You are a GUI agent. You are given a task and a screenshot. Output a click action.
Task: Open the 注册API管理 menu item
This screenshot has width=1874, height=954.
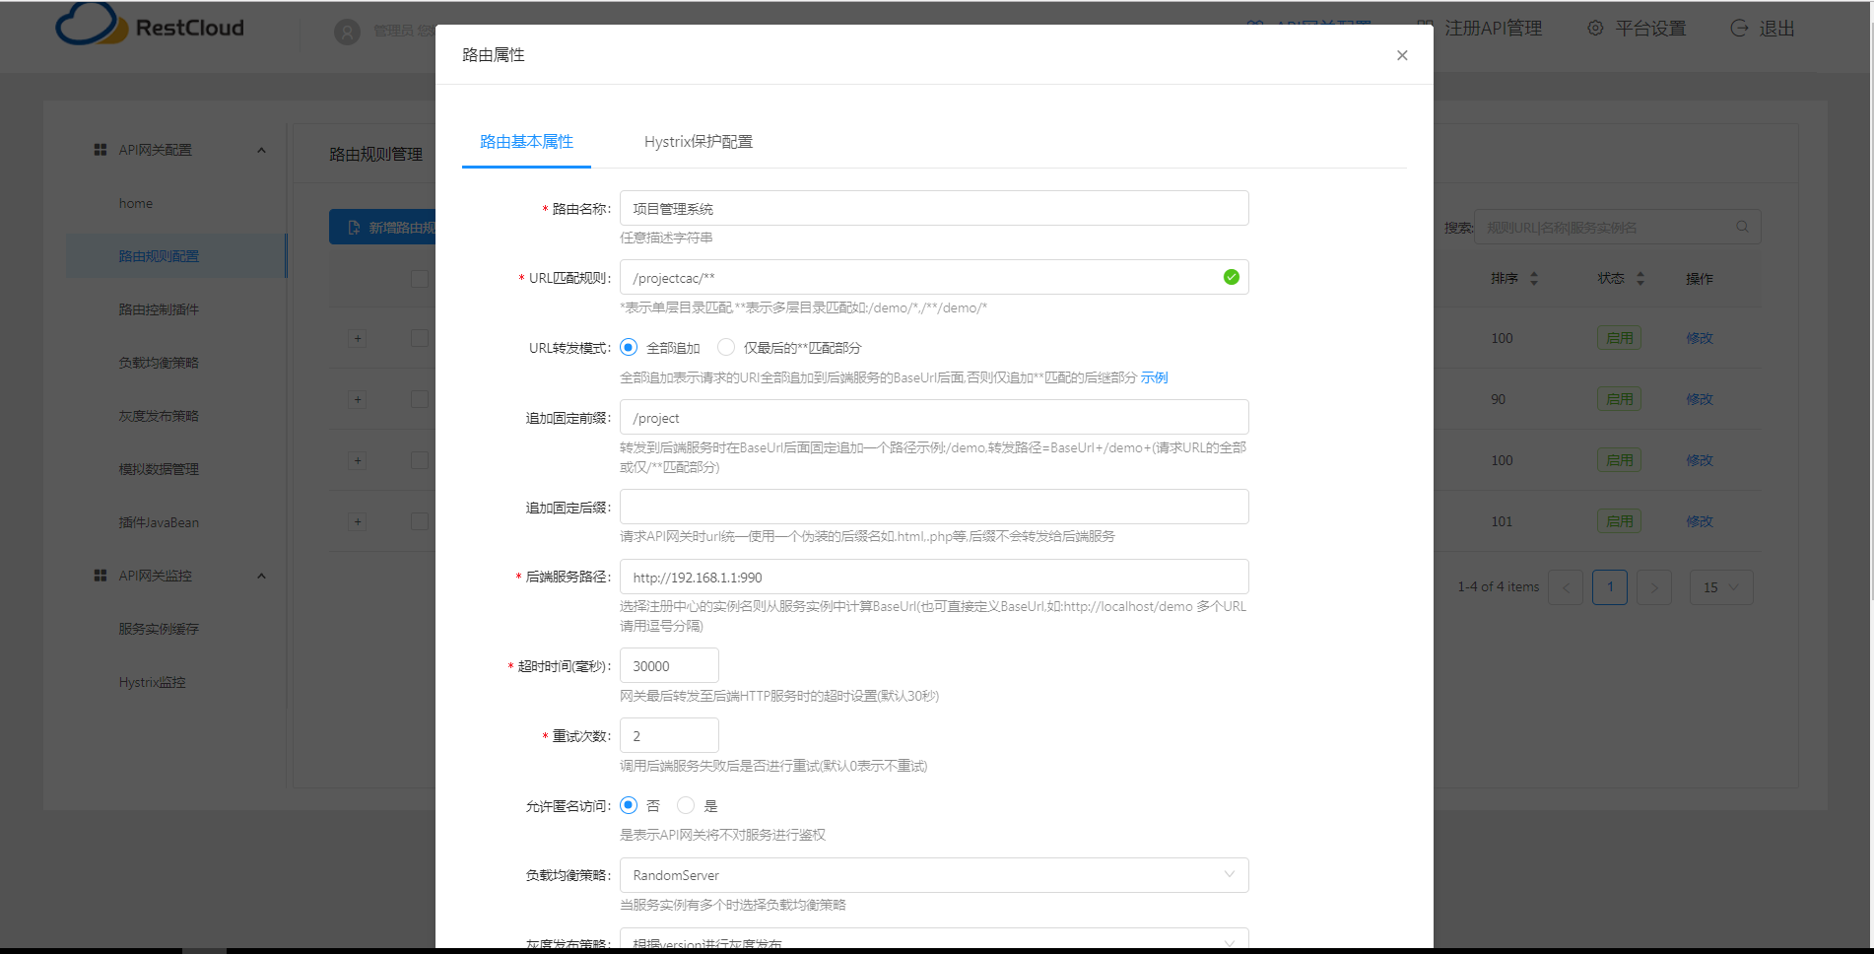click(x=1493, y=29)
